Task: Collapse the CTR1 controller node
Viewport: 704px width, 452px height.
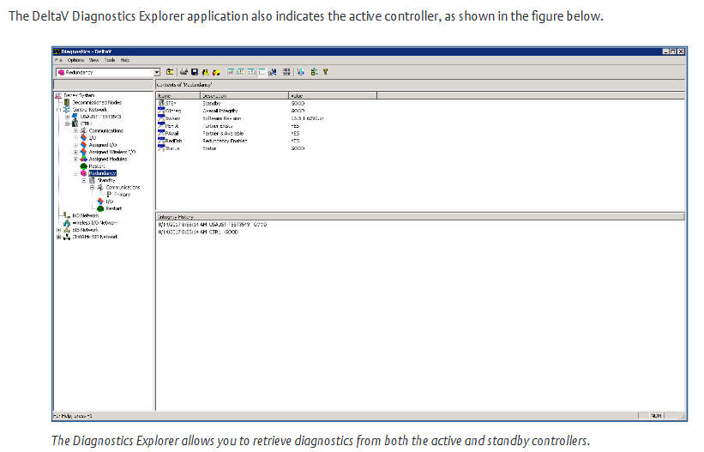Action: point(68,124)
